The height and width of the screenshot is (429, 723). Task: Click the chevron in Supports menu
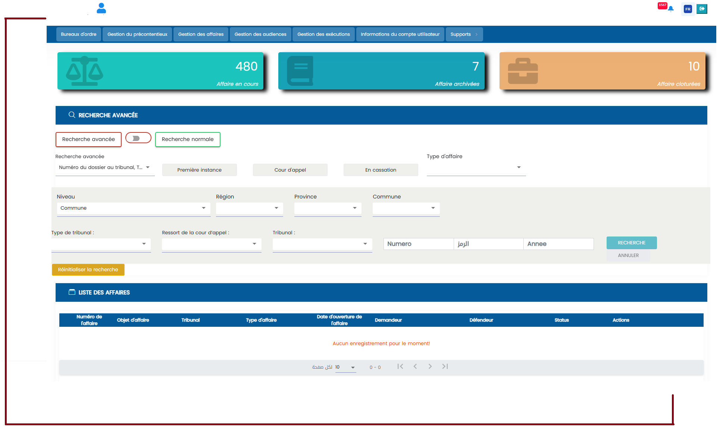[476, 34]
